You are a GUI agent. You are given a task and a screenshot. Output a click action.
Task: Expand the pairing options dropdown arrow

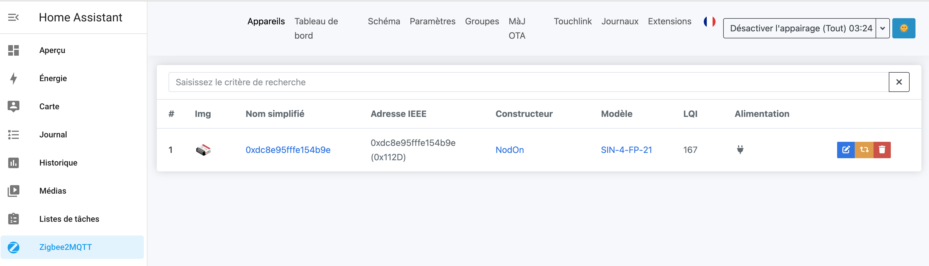(883, 28)
